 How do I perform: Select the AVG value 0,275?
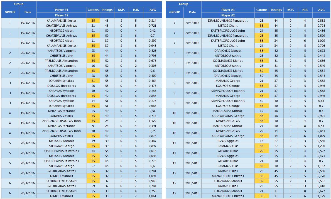pos(152,101)
